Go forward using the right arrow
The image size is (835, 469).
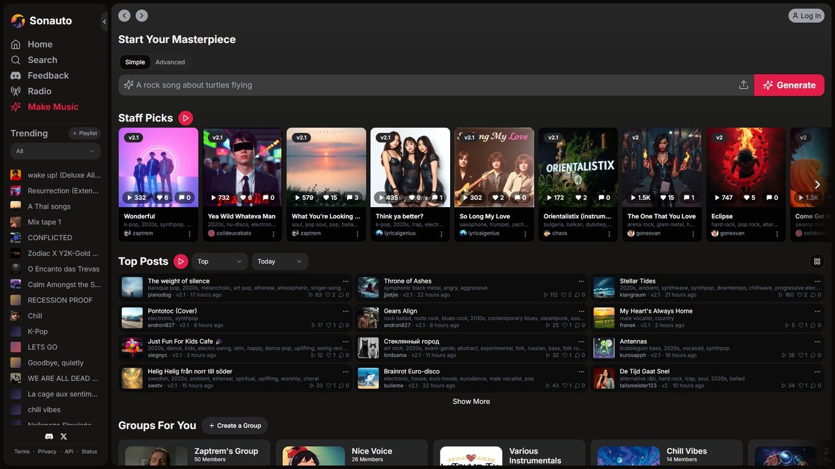pyautogui.click(x=142, y=16)
